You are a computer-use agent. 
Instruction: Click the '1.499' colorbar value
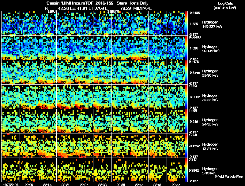tap(193, 111)
